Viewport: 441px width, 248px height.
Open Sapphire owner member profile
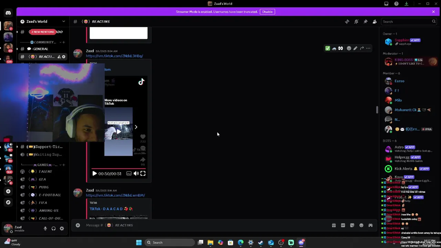(x=409, y=42)
